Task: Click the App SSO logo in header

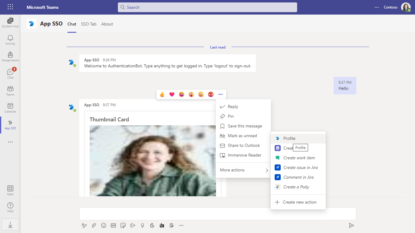Action: [32, 24]
